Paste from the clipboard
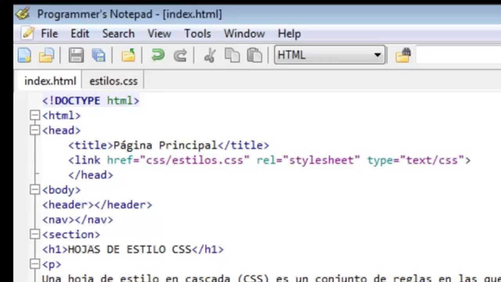Image resolution: width=501 pixels, height=282 pixels. 255,55
